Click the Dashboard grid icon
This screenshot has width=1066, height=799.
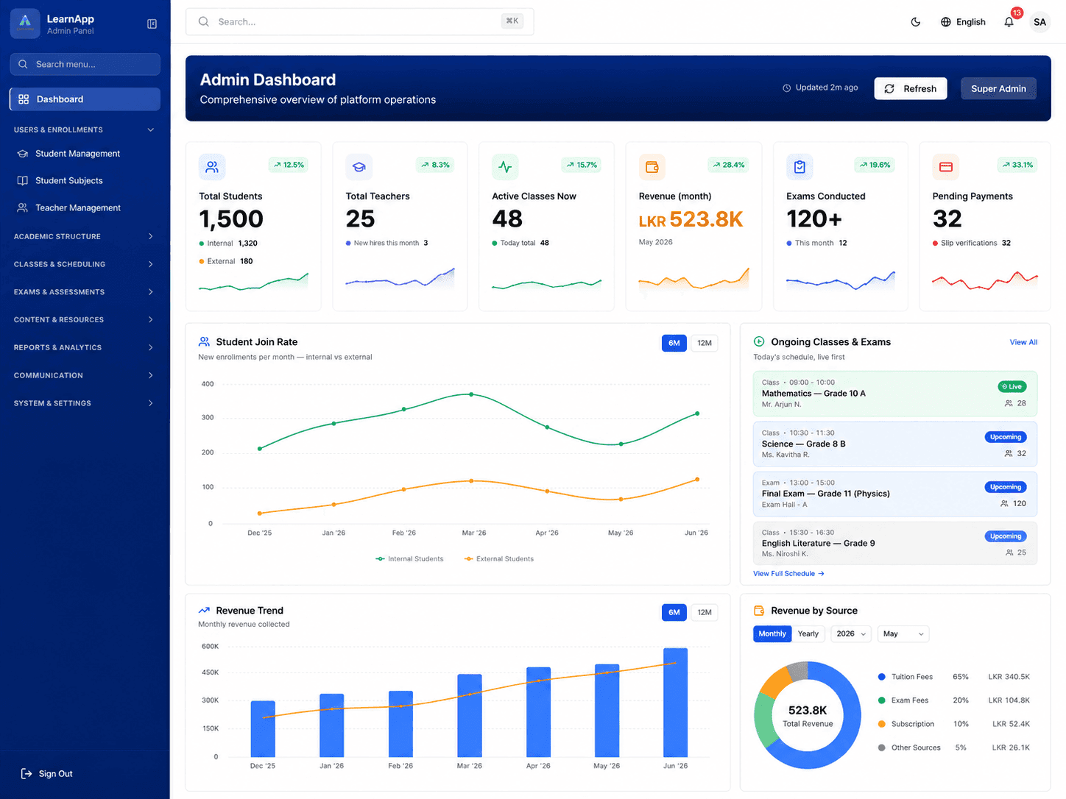(24, 99)
